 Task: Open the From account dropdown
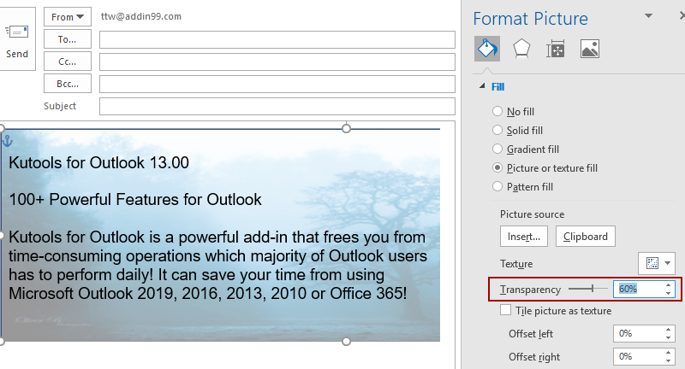[68, 17]
